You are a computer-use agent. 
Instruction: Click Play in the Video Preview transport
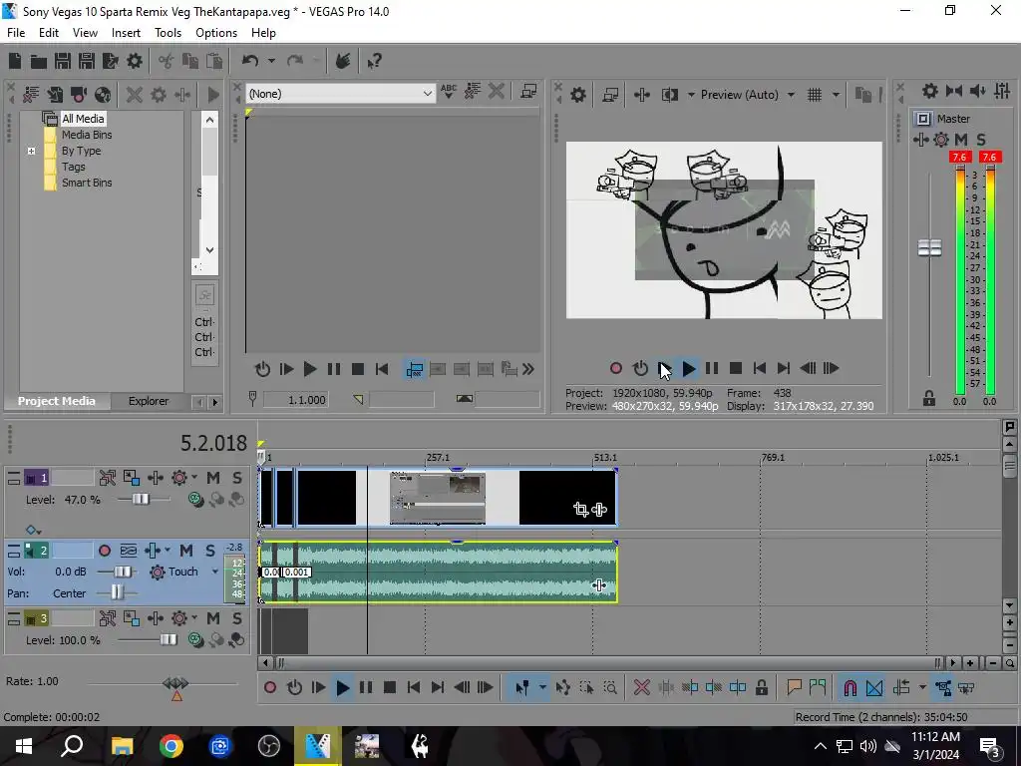pos(688,369)
